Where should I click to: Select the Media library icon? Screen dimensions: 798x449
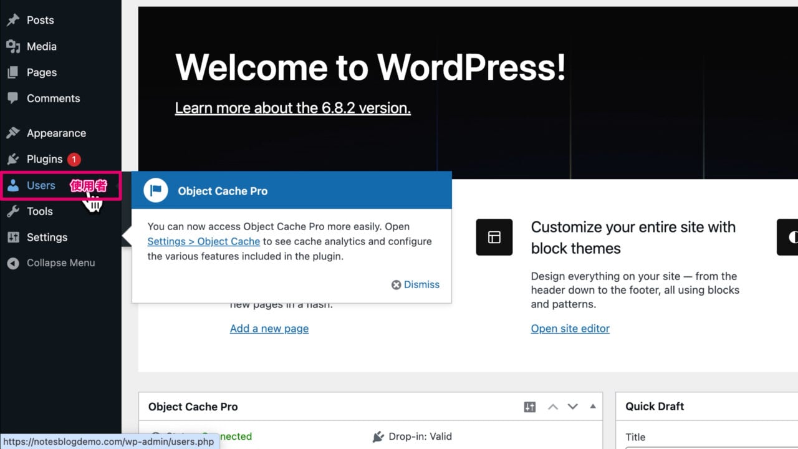14,46
